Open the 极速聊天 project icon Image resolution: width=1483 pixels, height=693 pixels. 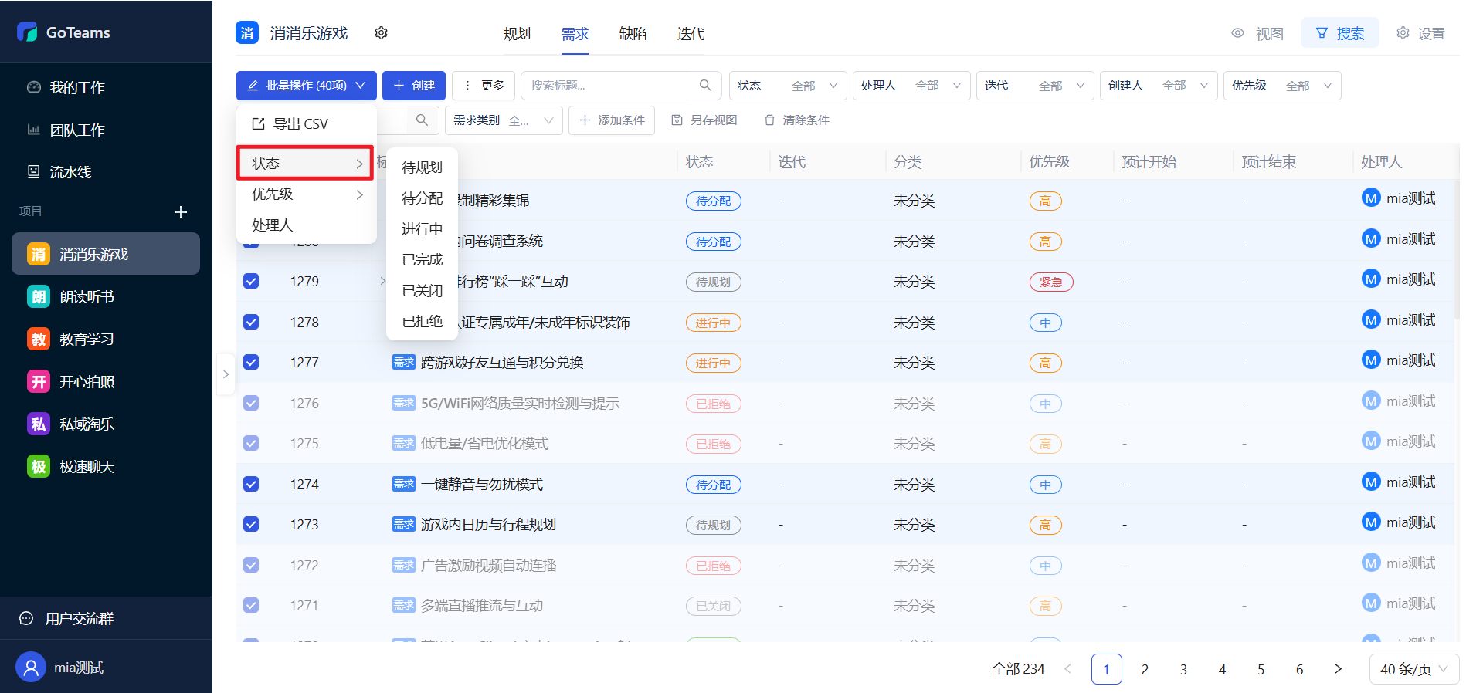[39, 466]
